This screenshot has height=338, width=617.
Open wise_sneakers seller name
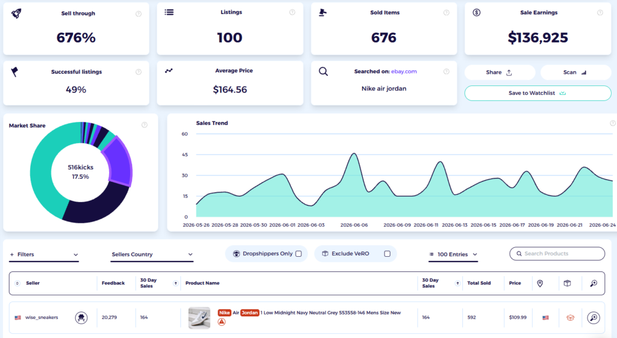[42, 317]
